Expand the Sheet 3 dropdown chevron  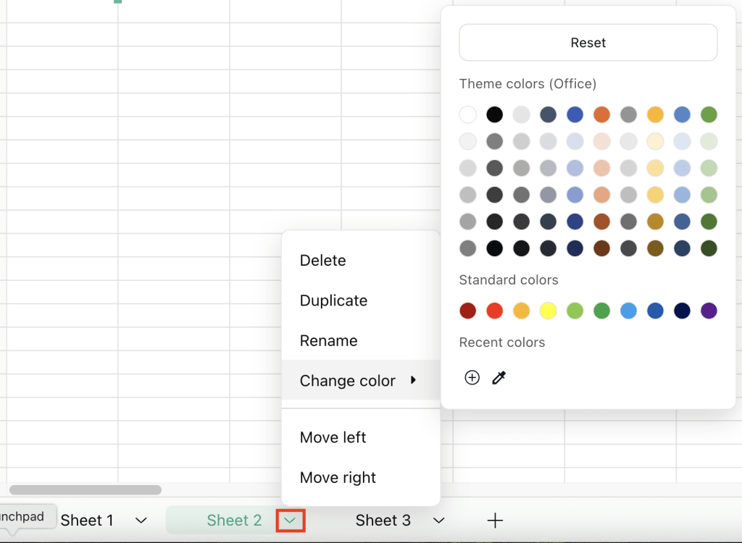click(438, 520)
